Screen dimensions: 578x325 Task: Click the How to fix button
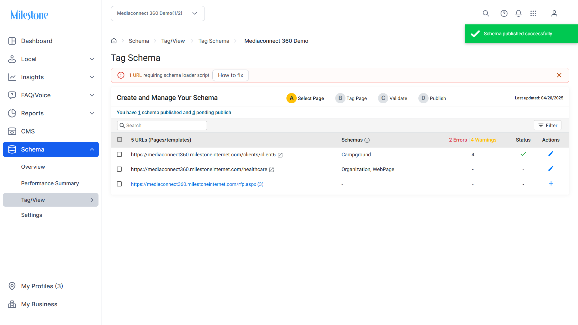point(230,75)
